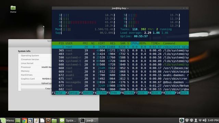Open the Wi-Fi network tray icon
Viewport: 219px width, 123px height.
pos(200,120)
